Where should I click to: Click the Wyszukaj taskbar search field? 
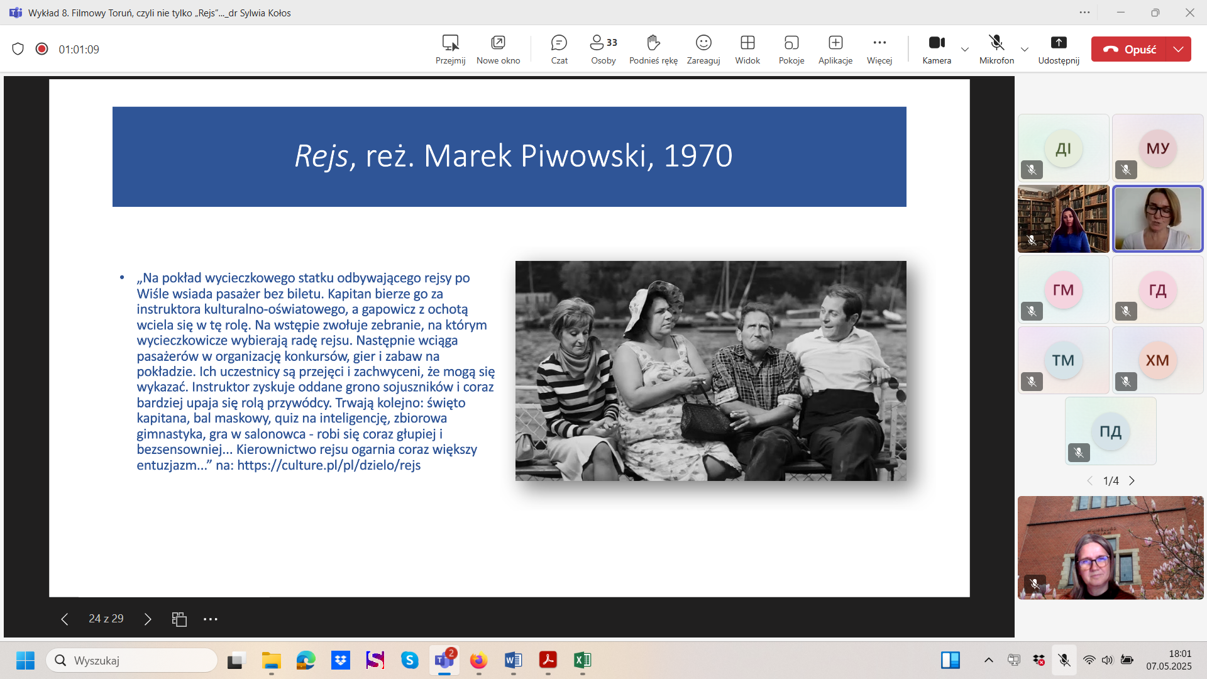(132, 660)
